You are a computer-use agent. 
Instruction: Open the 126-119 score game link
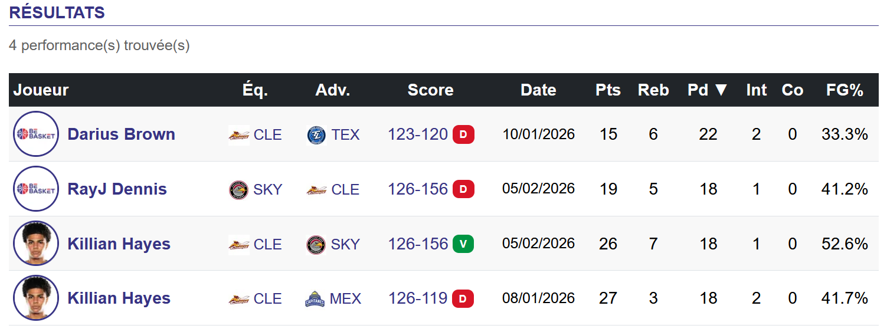(418, 298)
